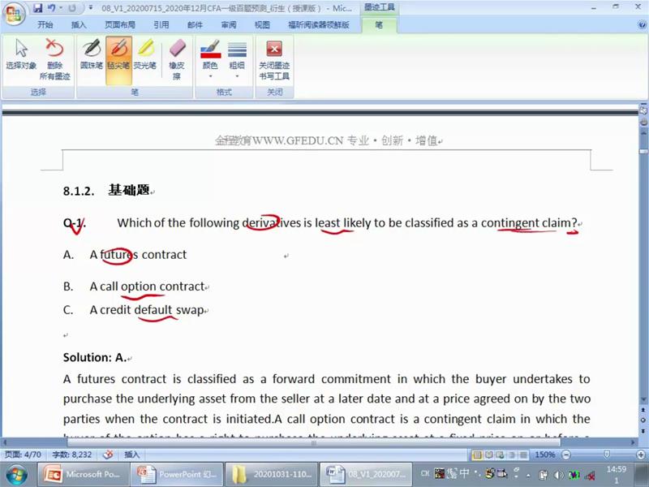
Task: Activate the 橡皮擦 eraser tool
Action: [x=177, y=59]
